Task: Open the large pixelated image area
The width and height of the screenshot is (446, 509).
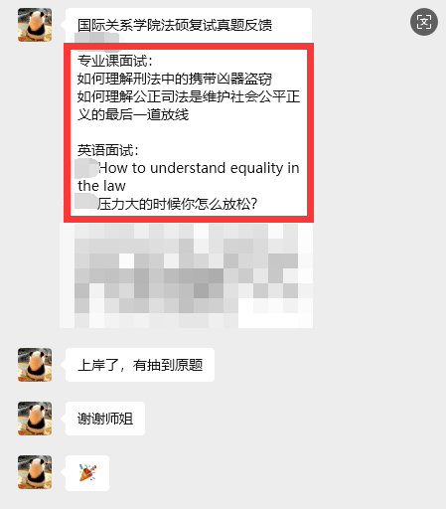Action: (187, 275)
